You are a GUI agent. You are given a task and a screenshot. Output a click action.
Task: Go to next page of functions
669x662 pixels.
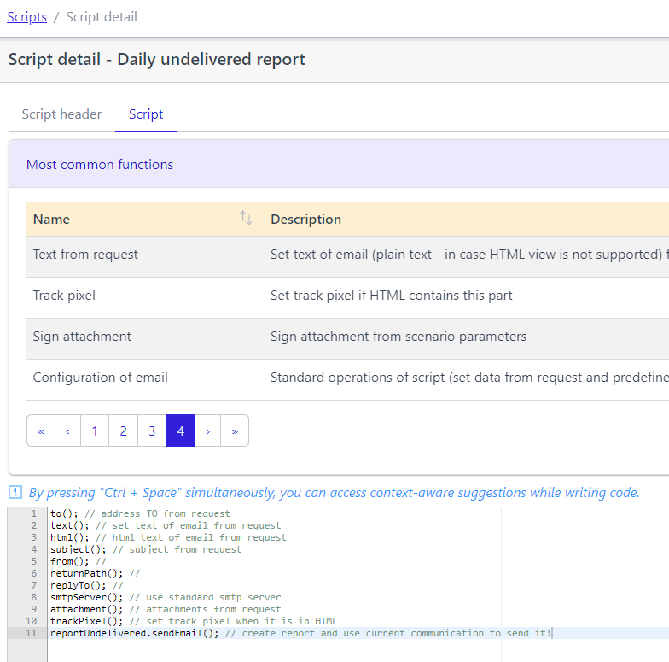(x=208, y=431)
